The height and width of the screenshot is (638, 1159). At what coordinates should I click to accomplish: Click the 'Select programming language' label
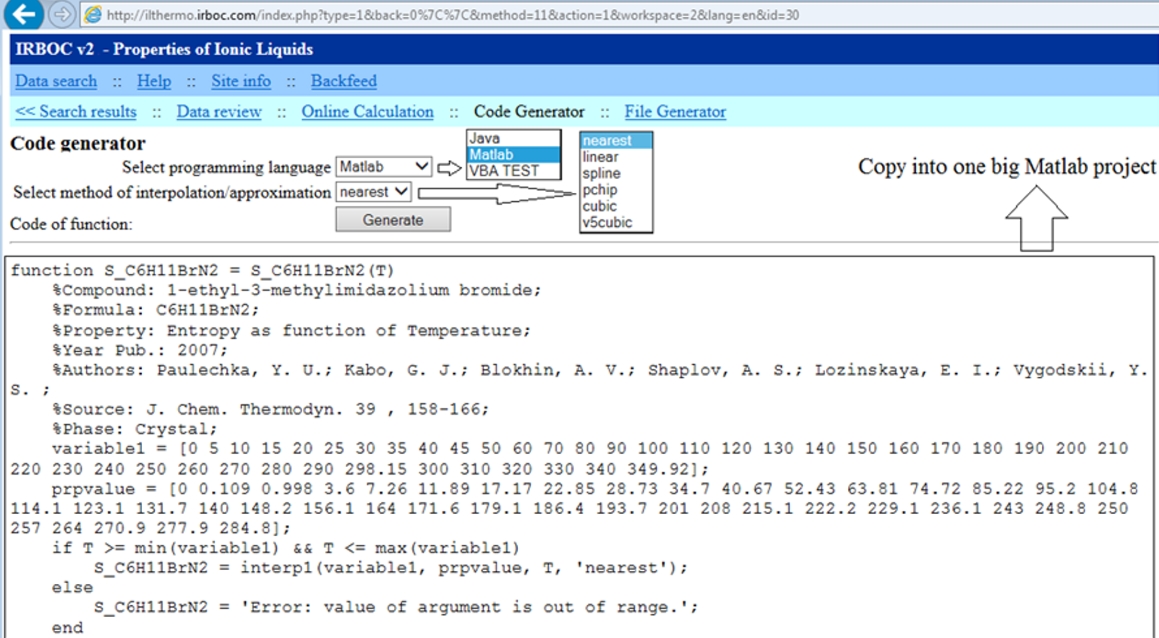[x=226, y=167]
